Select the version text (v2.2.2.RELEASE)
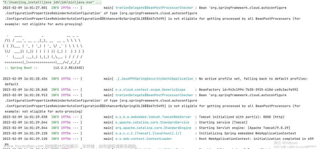Image resolution: width=319 pixels, height=149 pixels. tap(69, 68)
